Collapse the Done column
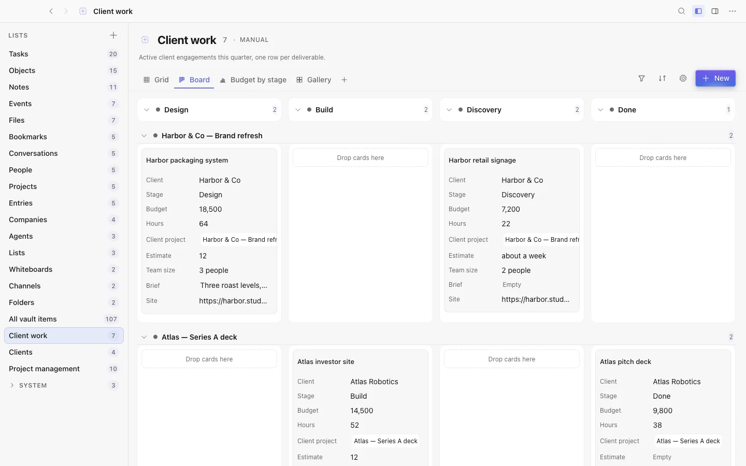The width and height of the screenshot is (746, 466). tap(600, 110)
